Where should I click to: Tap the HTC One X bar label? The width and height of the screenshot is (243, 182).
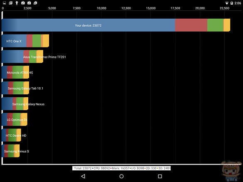(14, 41)
